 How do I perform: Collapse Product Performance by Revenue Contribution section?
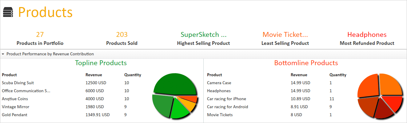(x=3, y=54)
